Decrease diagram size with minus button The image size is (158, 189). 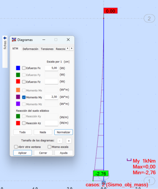point(60,141)
